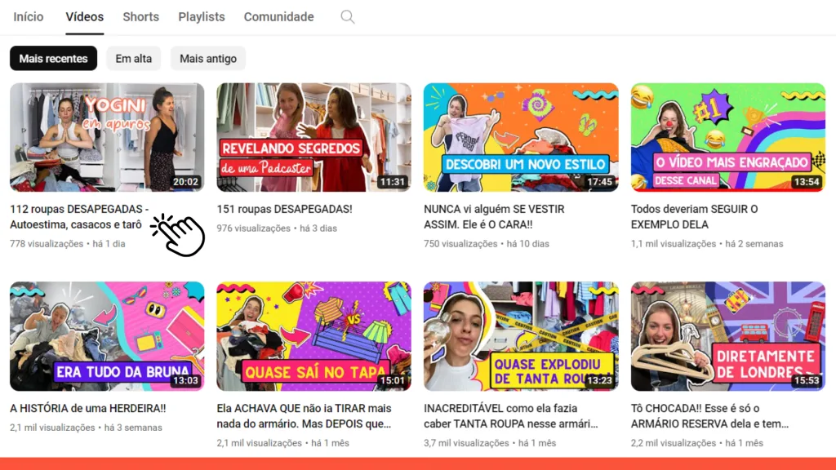Go to the Comunidade tab
Image resolution: width=836 pixels, height=470 pixels.
point(278,17)
